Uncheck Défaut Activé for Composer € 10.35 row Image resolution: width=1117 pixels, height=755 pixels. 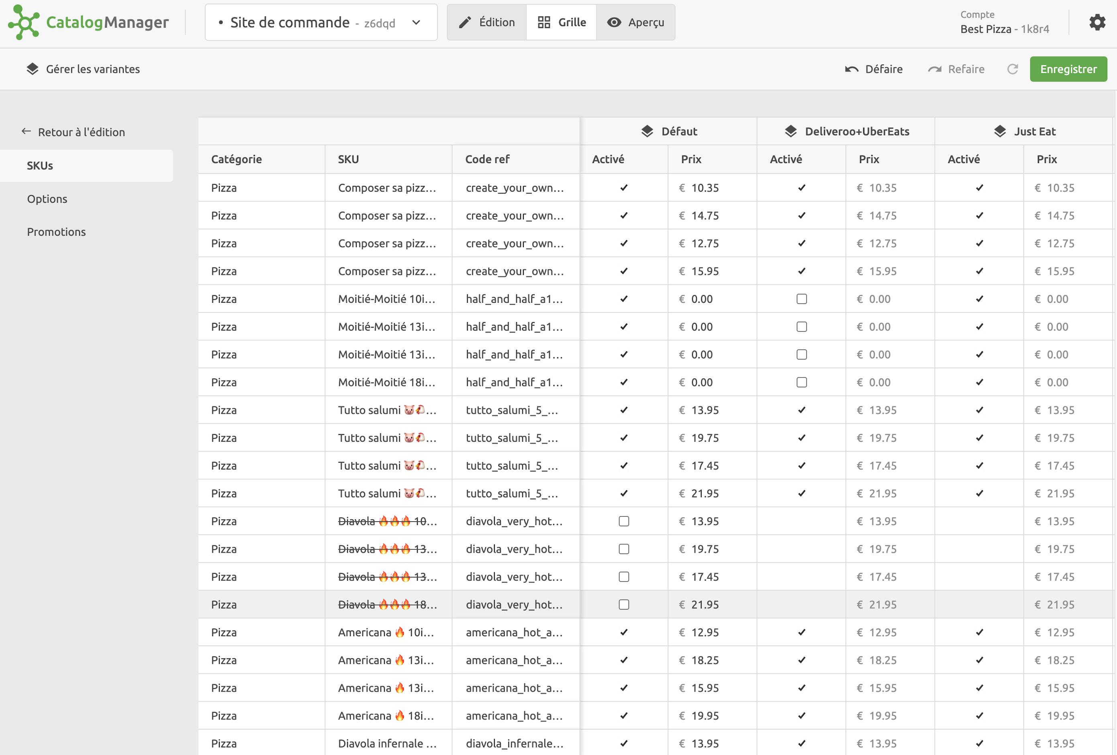[624, 188]
